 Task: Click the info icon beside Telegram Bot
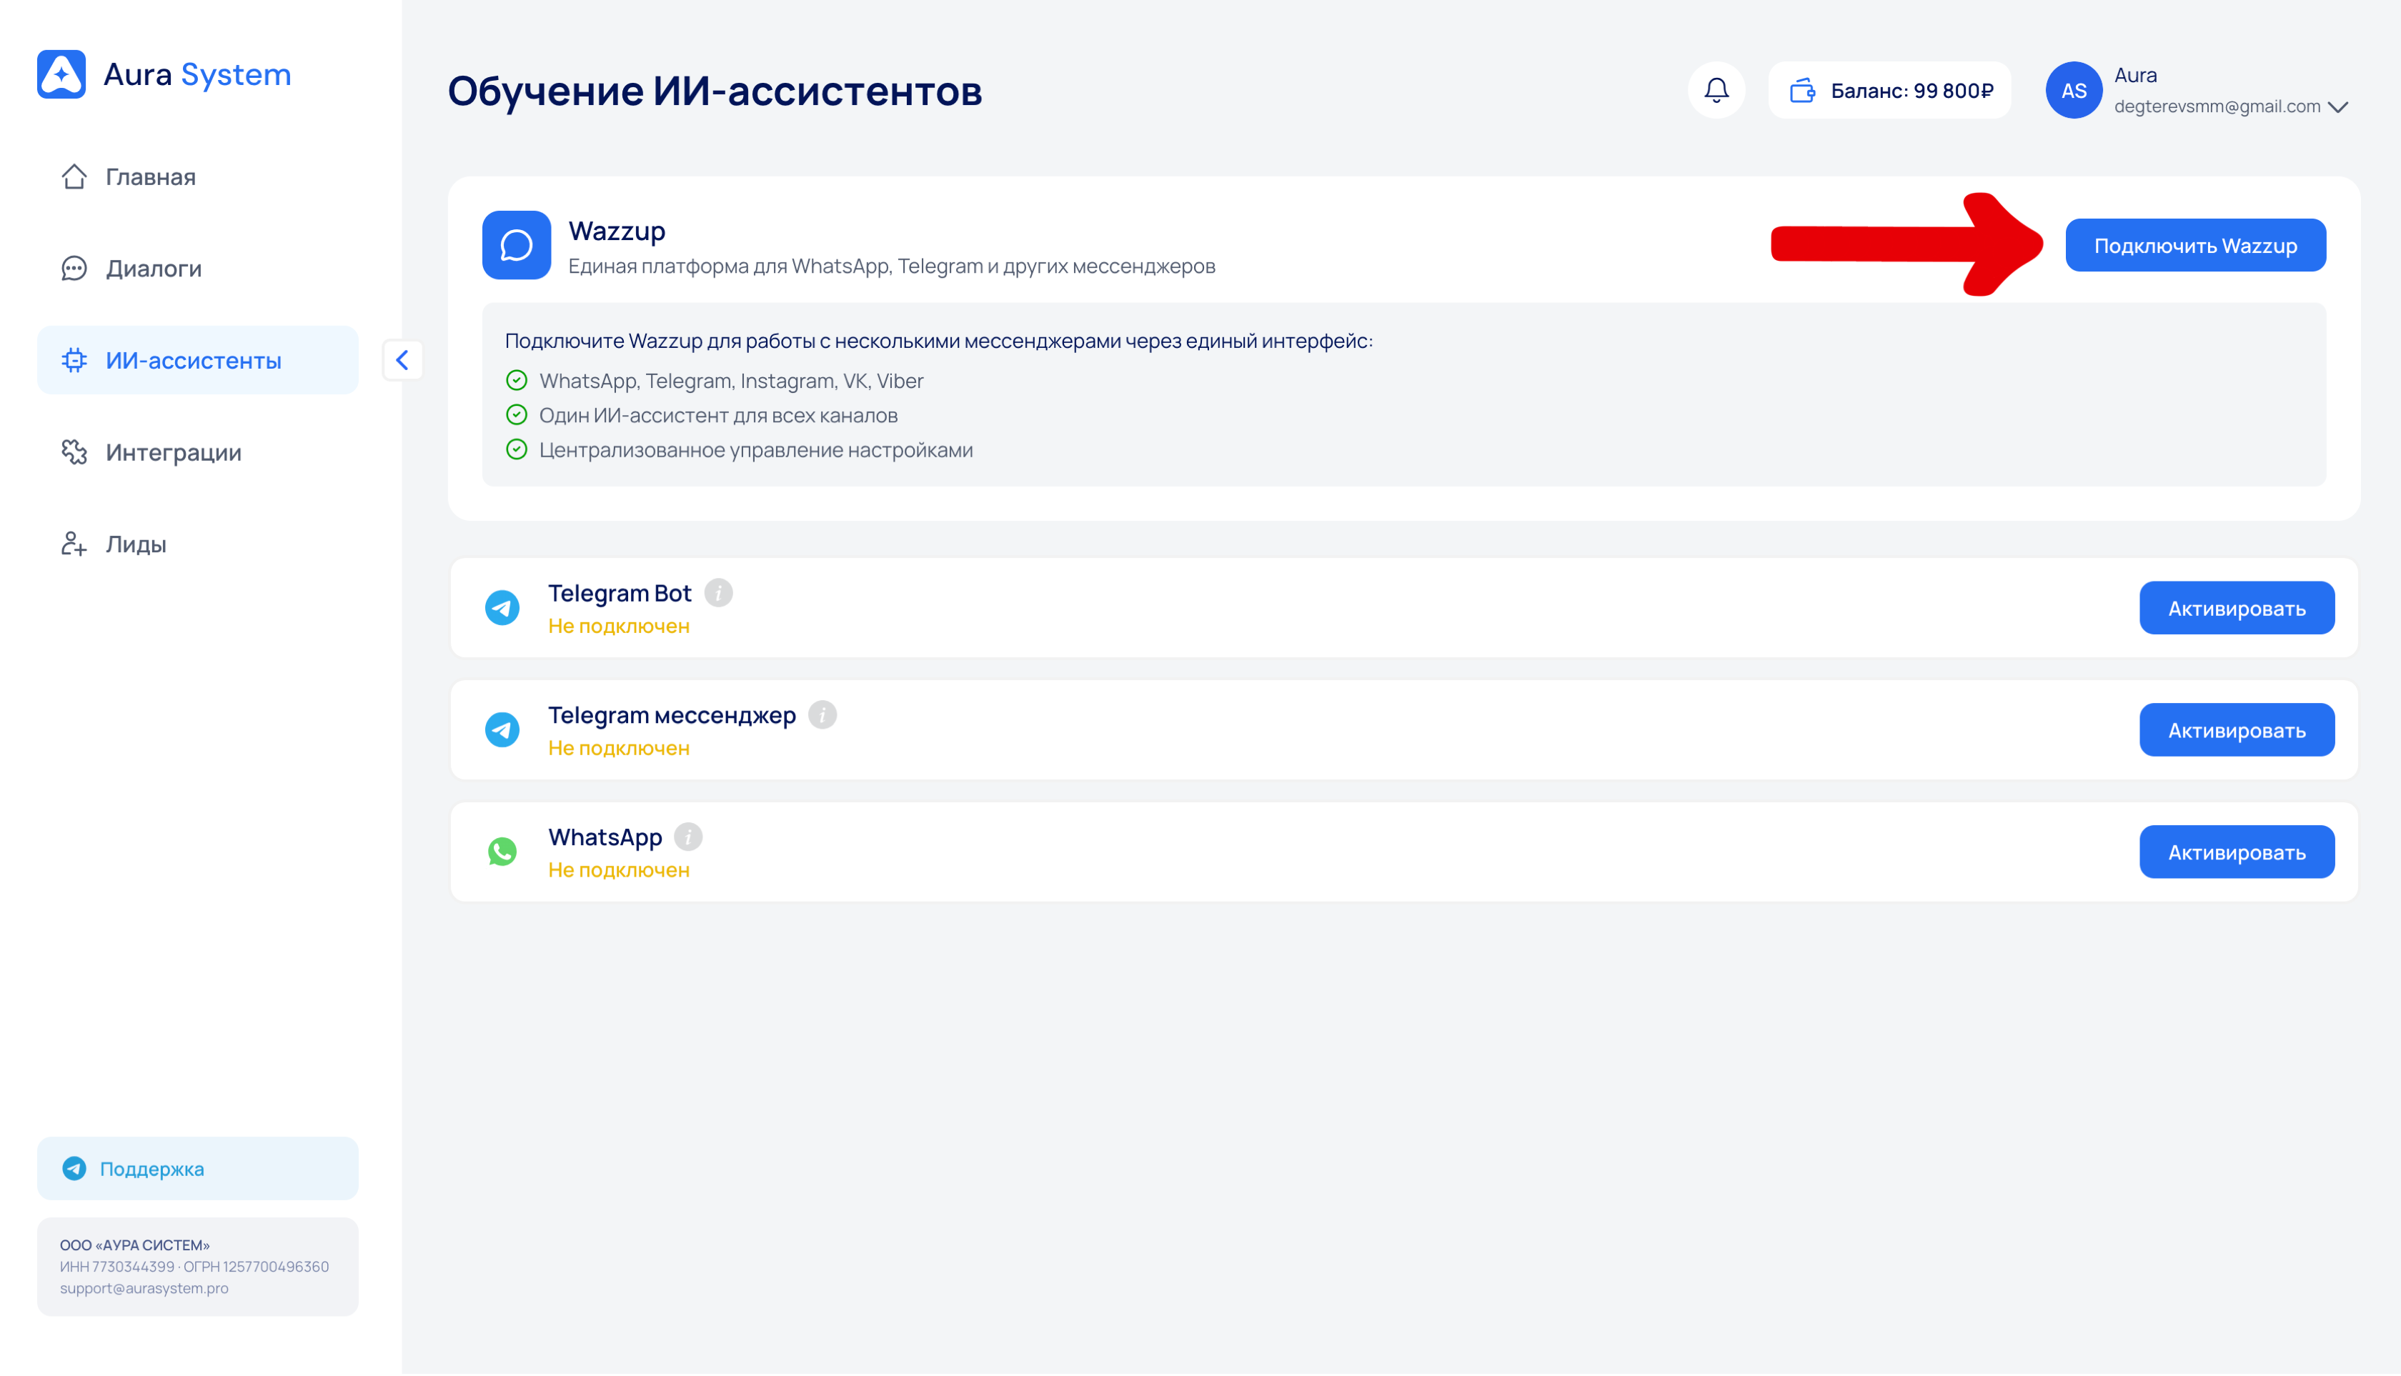tap(718, 592)
